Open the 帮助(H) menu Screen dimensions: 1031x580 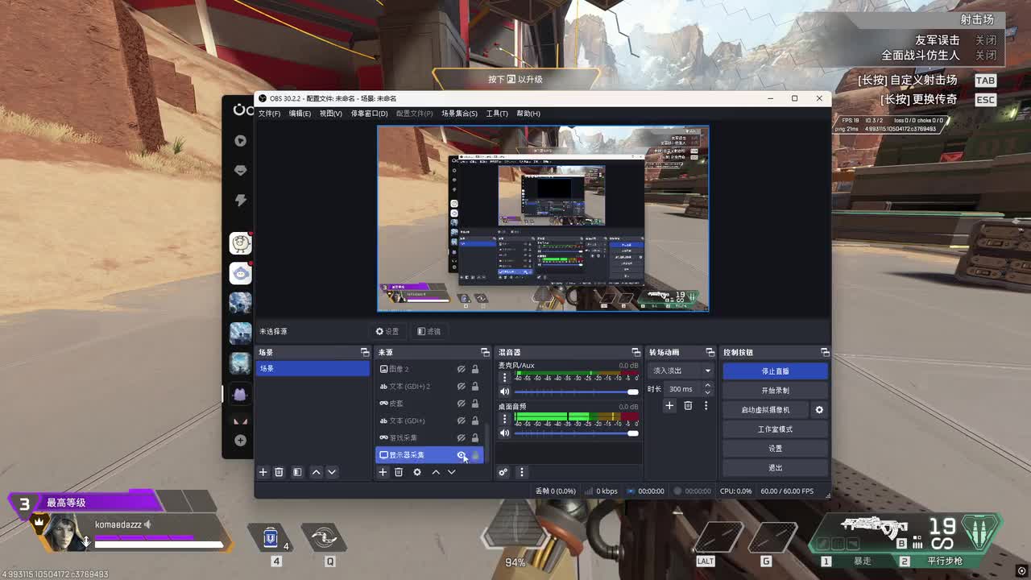pyautogui.click(x=528, y=114)
